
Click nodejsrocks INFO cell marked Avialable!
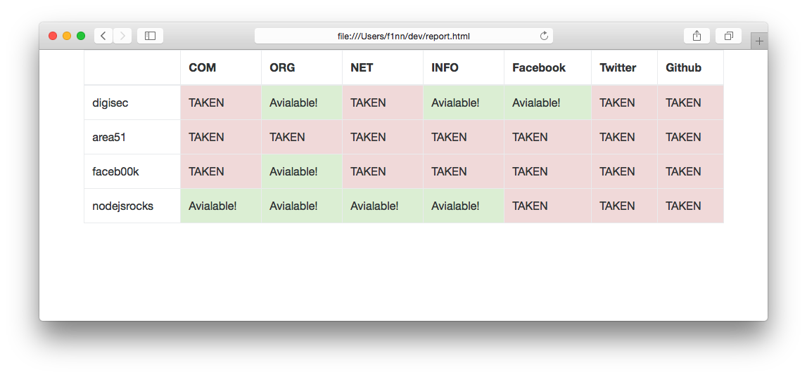tap(463, 206)
